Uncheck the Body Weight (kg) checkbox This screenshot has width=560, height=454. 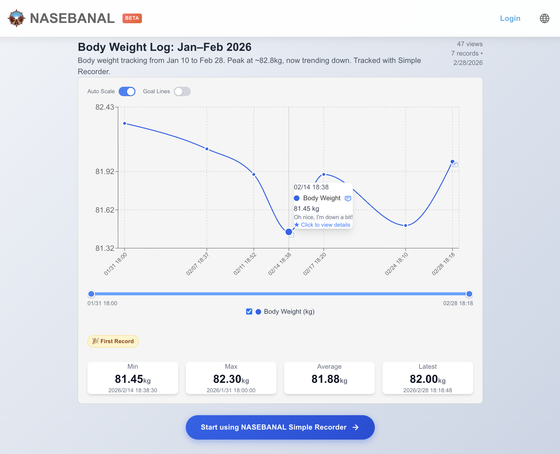[x=249, y=312]
